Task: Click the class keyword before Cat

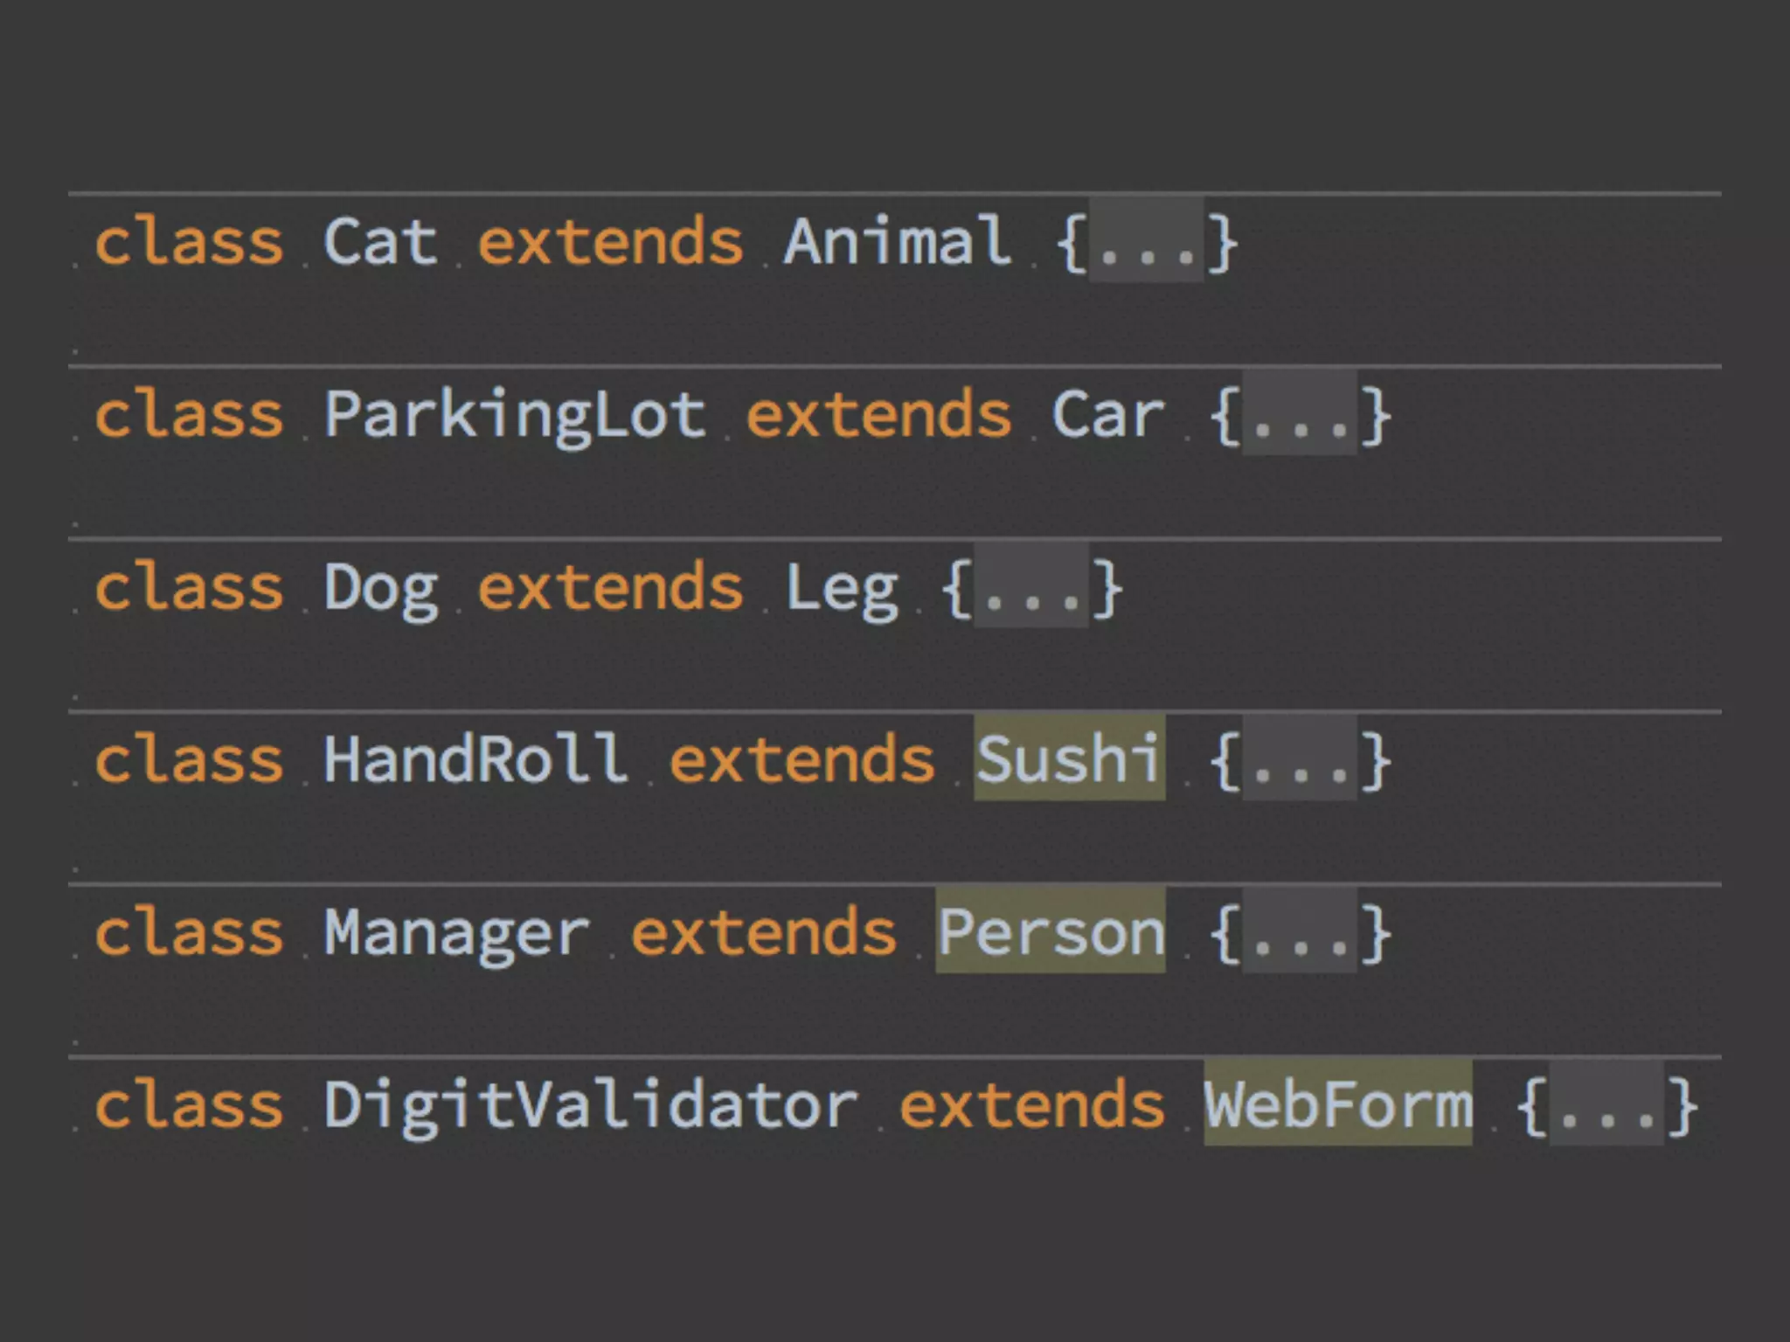Action: [189, 241]
